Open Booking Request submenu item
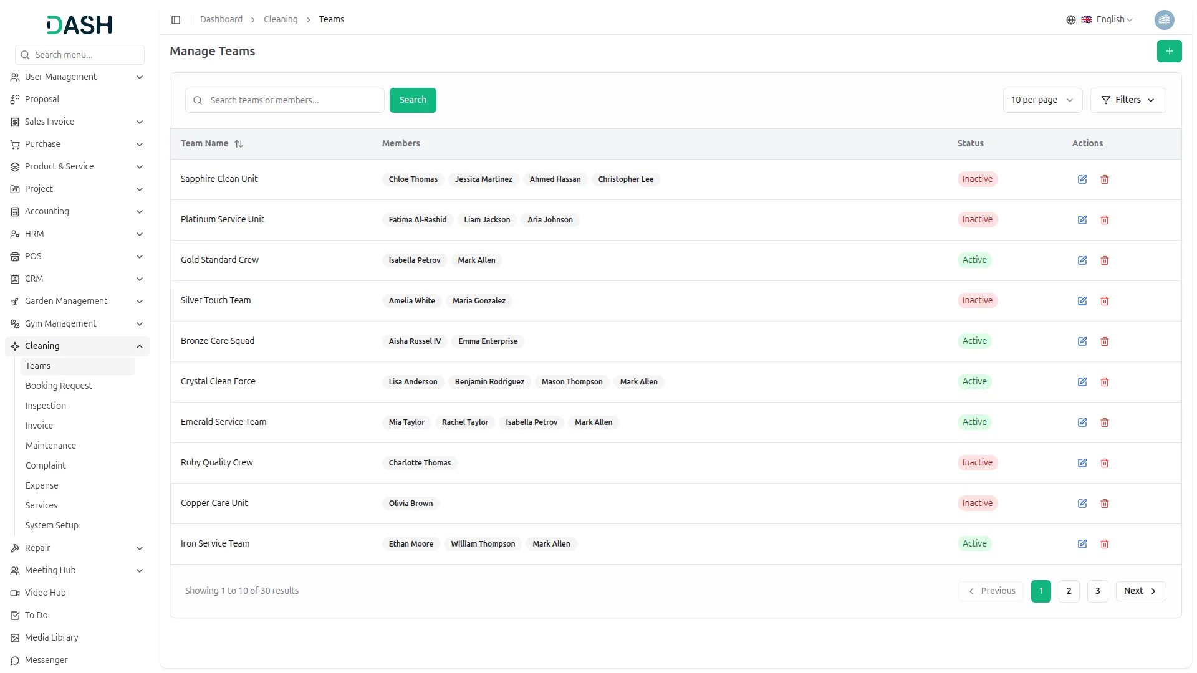Viewport: 1197px width, 673px height. [59, 386]
